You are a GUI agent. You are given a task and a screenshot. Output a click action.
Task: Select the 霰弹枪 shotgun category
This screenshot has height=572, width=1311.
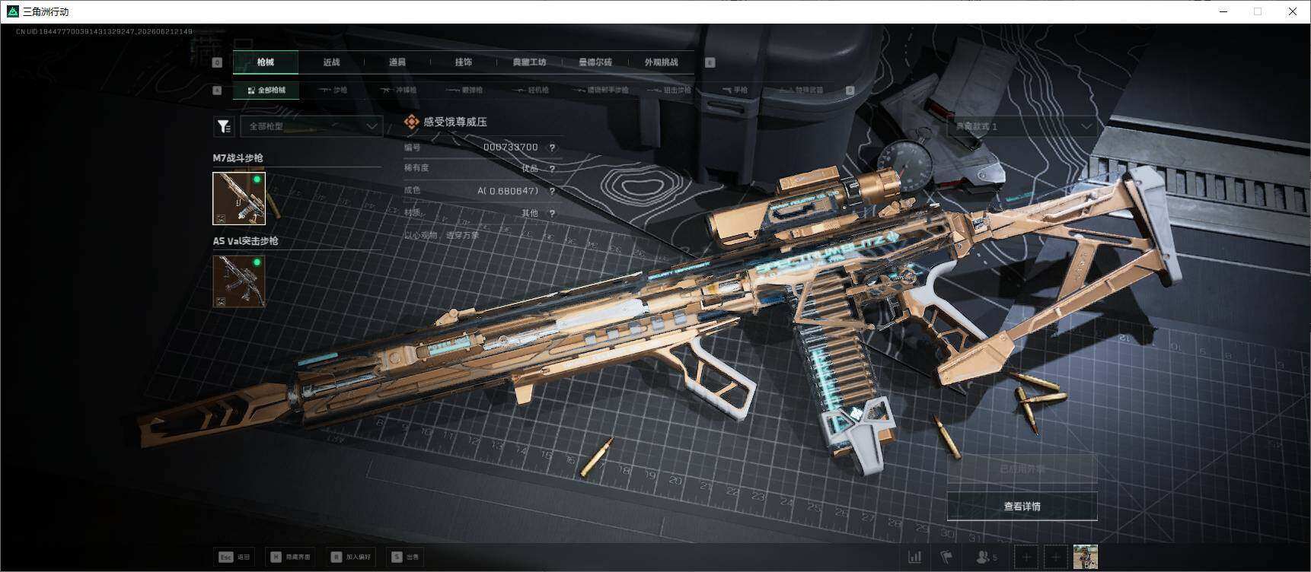465,91
